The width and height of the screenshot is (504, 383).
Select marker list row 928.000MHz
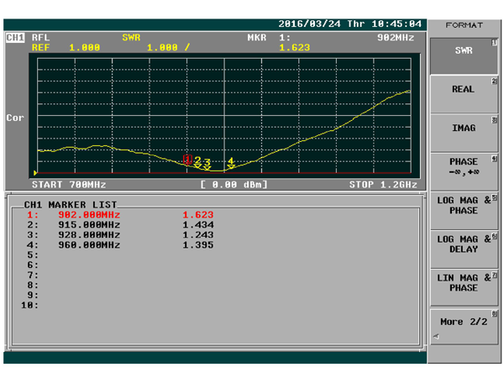point(120,234)
